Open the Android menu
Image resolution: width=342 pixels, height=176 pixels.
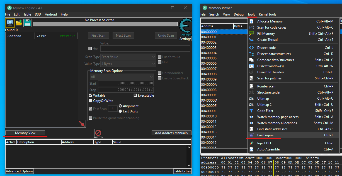click(x=51, y=14)
